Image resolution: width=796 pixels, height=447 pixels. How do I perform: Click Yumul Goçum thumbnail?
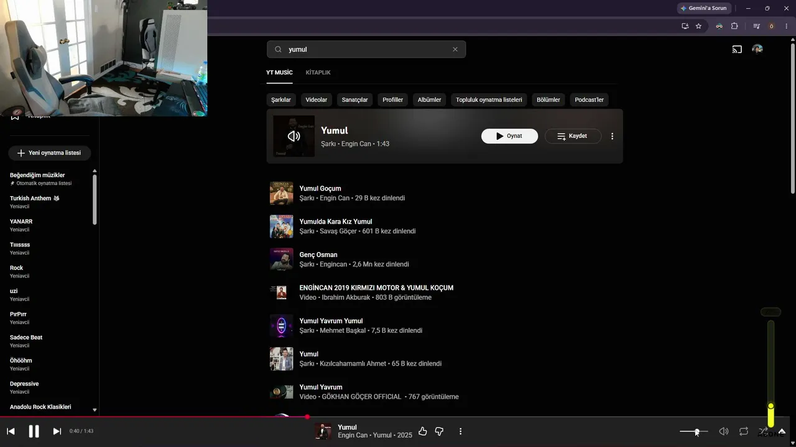281,193
